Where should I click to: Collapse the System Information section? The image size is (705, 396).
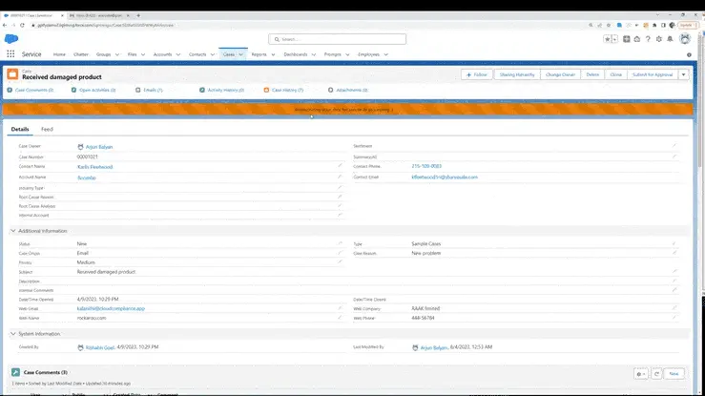tap(13, 334)
